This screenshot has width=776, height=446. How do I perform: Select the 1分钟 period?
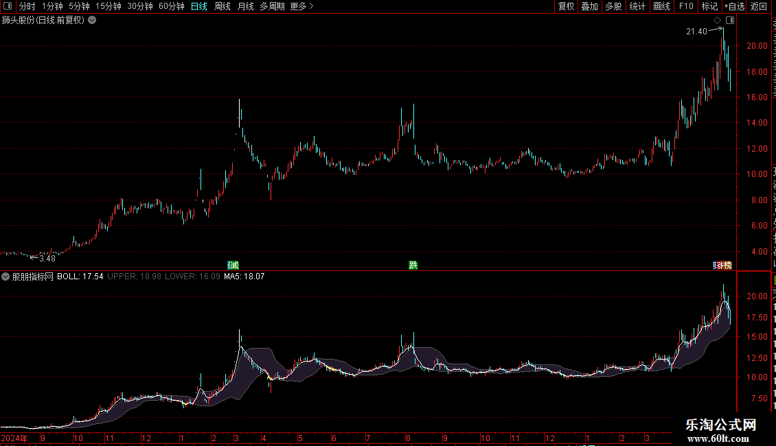click(52, 6)
